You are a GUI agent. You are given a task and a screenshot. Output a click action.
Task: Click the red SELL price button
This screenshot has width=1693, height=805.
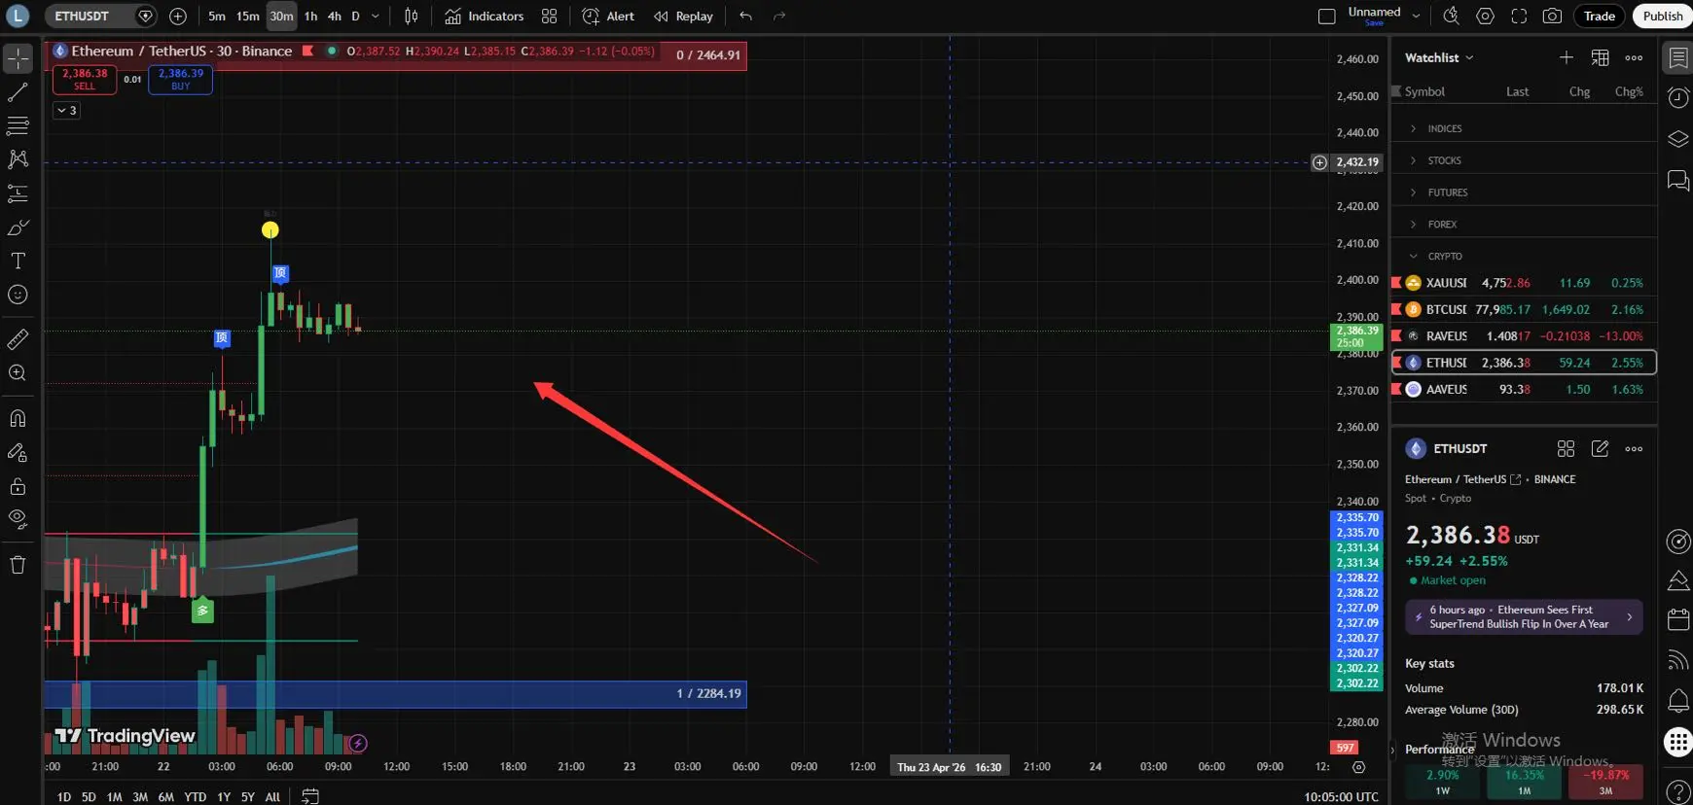click(85, 80)
